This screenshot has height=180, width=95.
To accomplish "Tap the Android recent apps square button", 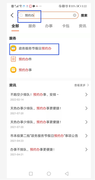I will 31,173.
